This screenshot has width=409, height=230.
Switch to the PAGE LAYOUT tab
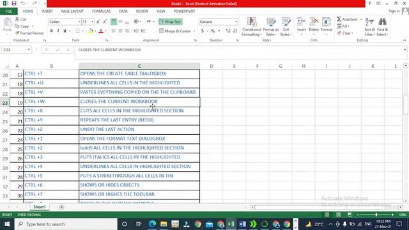(x=72, y=11)
